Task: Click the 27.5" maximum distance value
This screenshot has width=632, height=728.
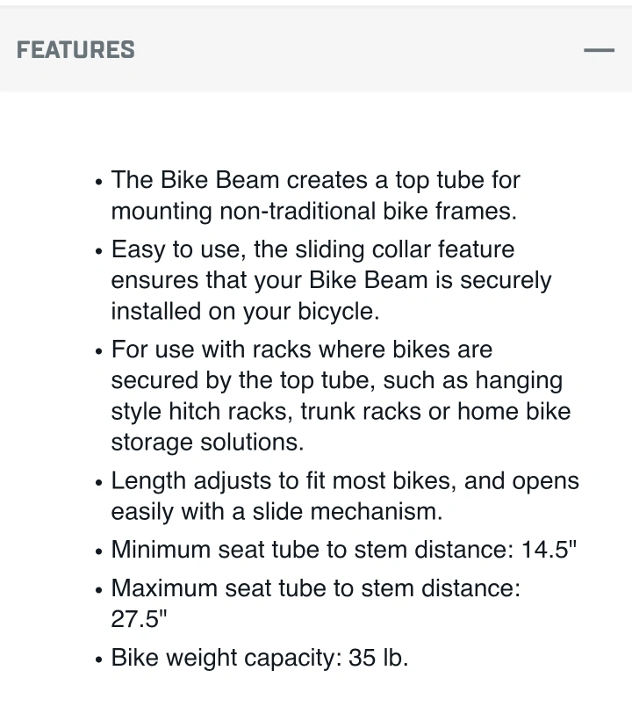Action: pos(139,619)
